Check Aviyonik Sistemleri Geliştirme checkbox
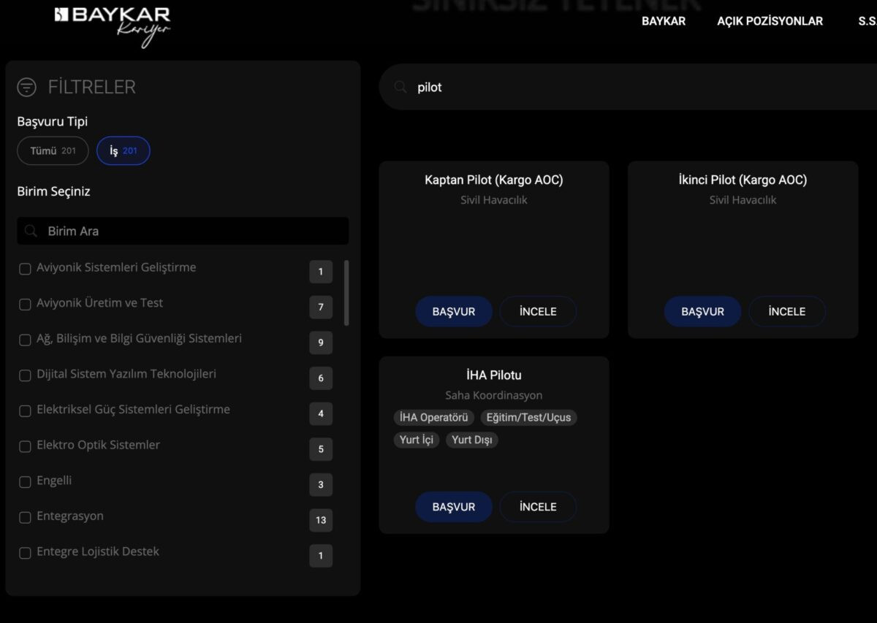Image resolution: width=877 pixels, height=623 pixels. [25, 269]
